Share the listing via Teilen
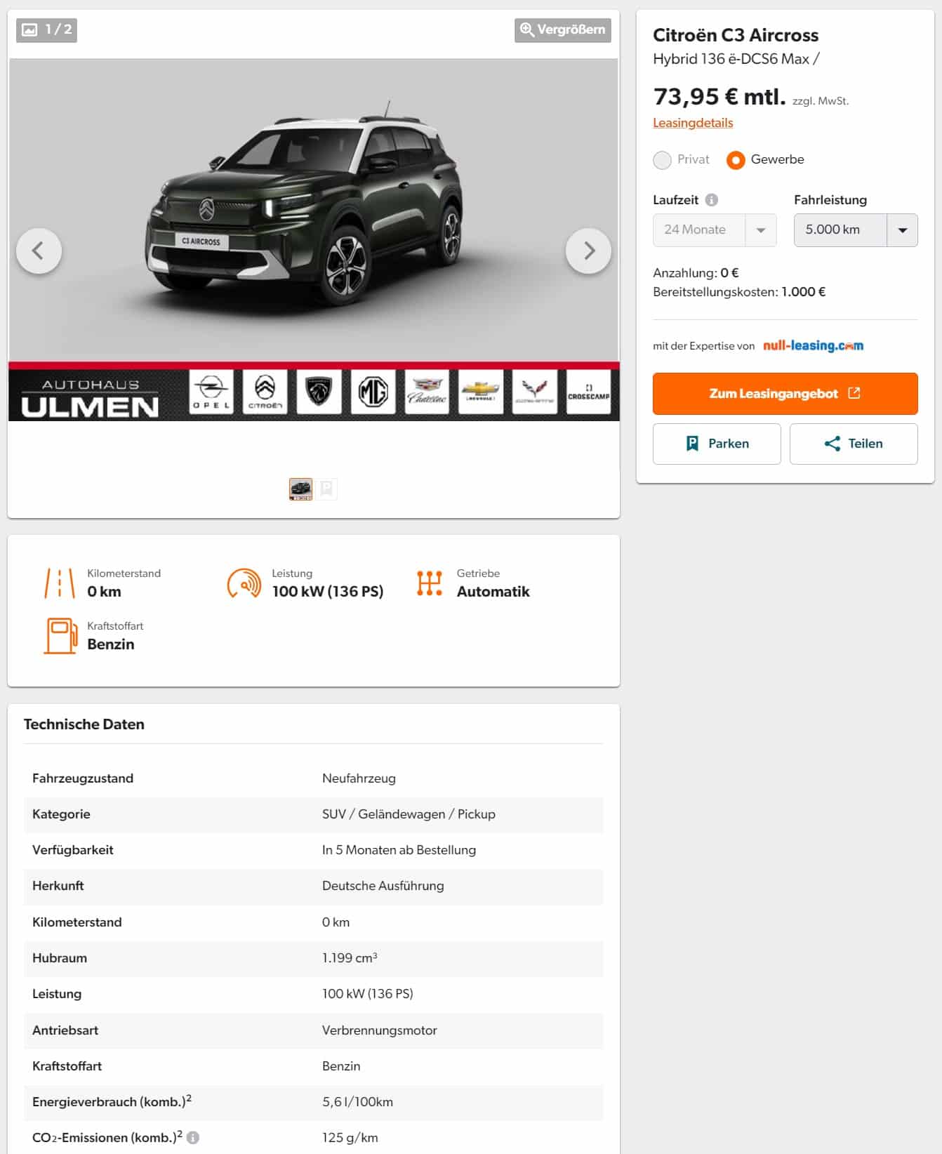Screen dimensions: 942x1154 click(854, 444)
